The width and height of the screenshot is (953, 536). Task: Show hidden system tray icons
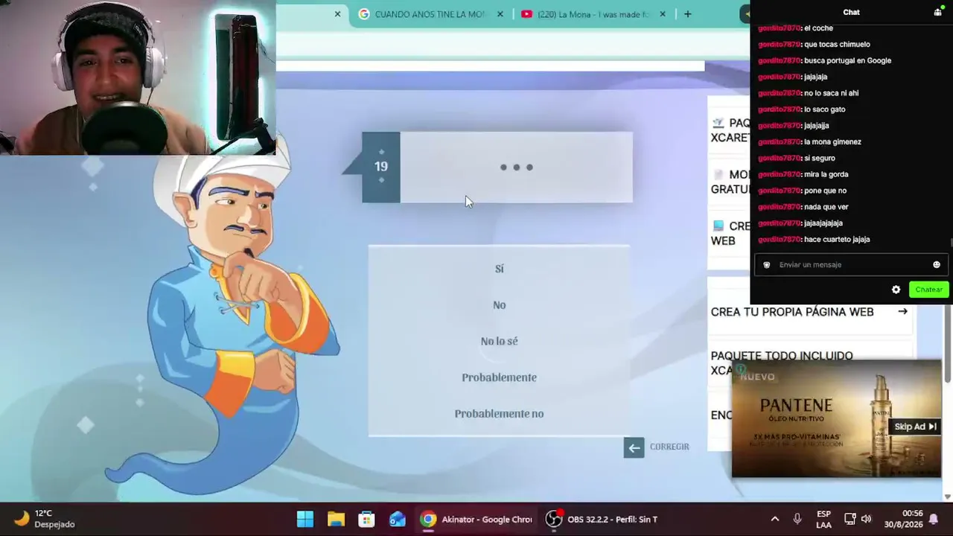click(774, 519)
